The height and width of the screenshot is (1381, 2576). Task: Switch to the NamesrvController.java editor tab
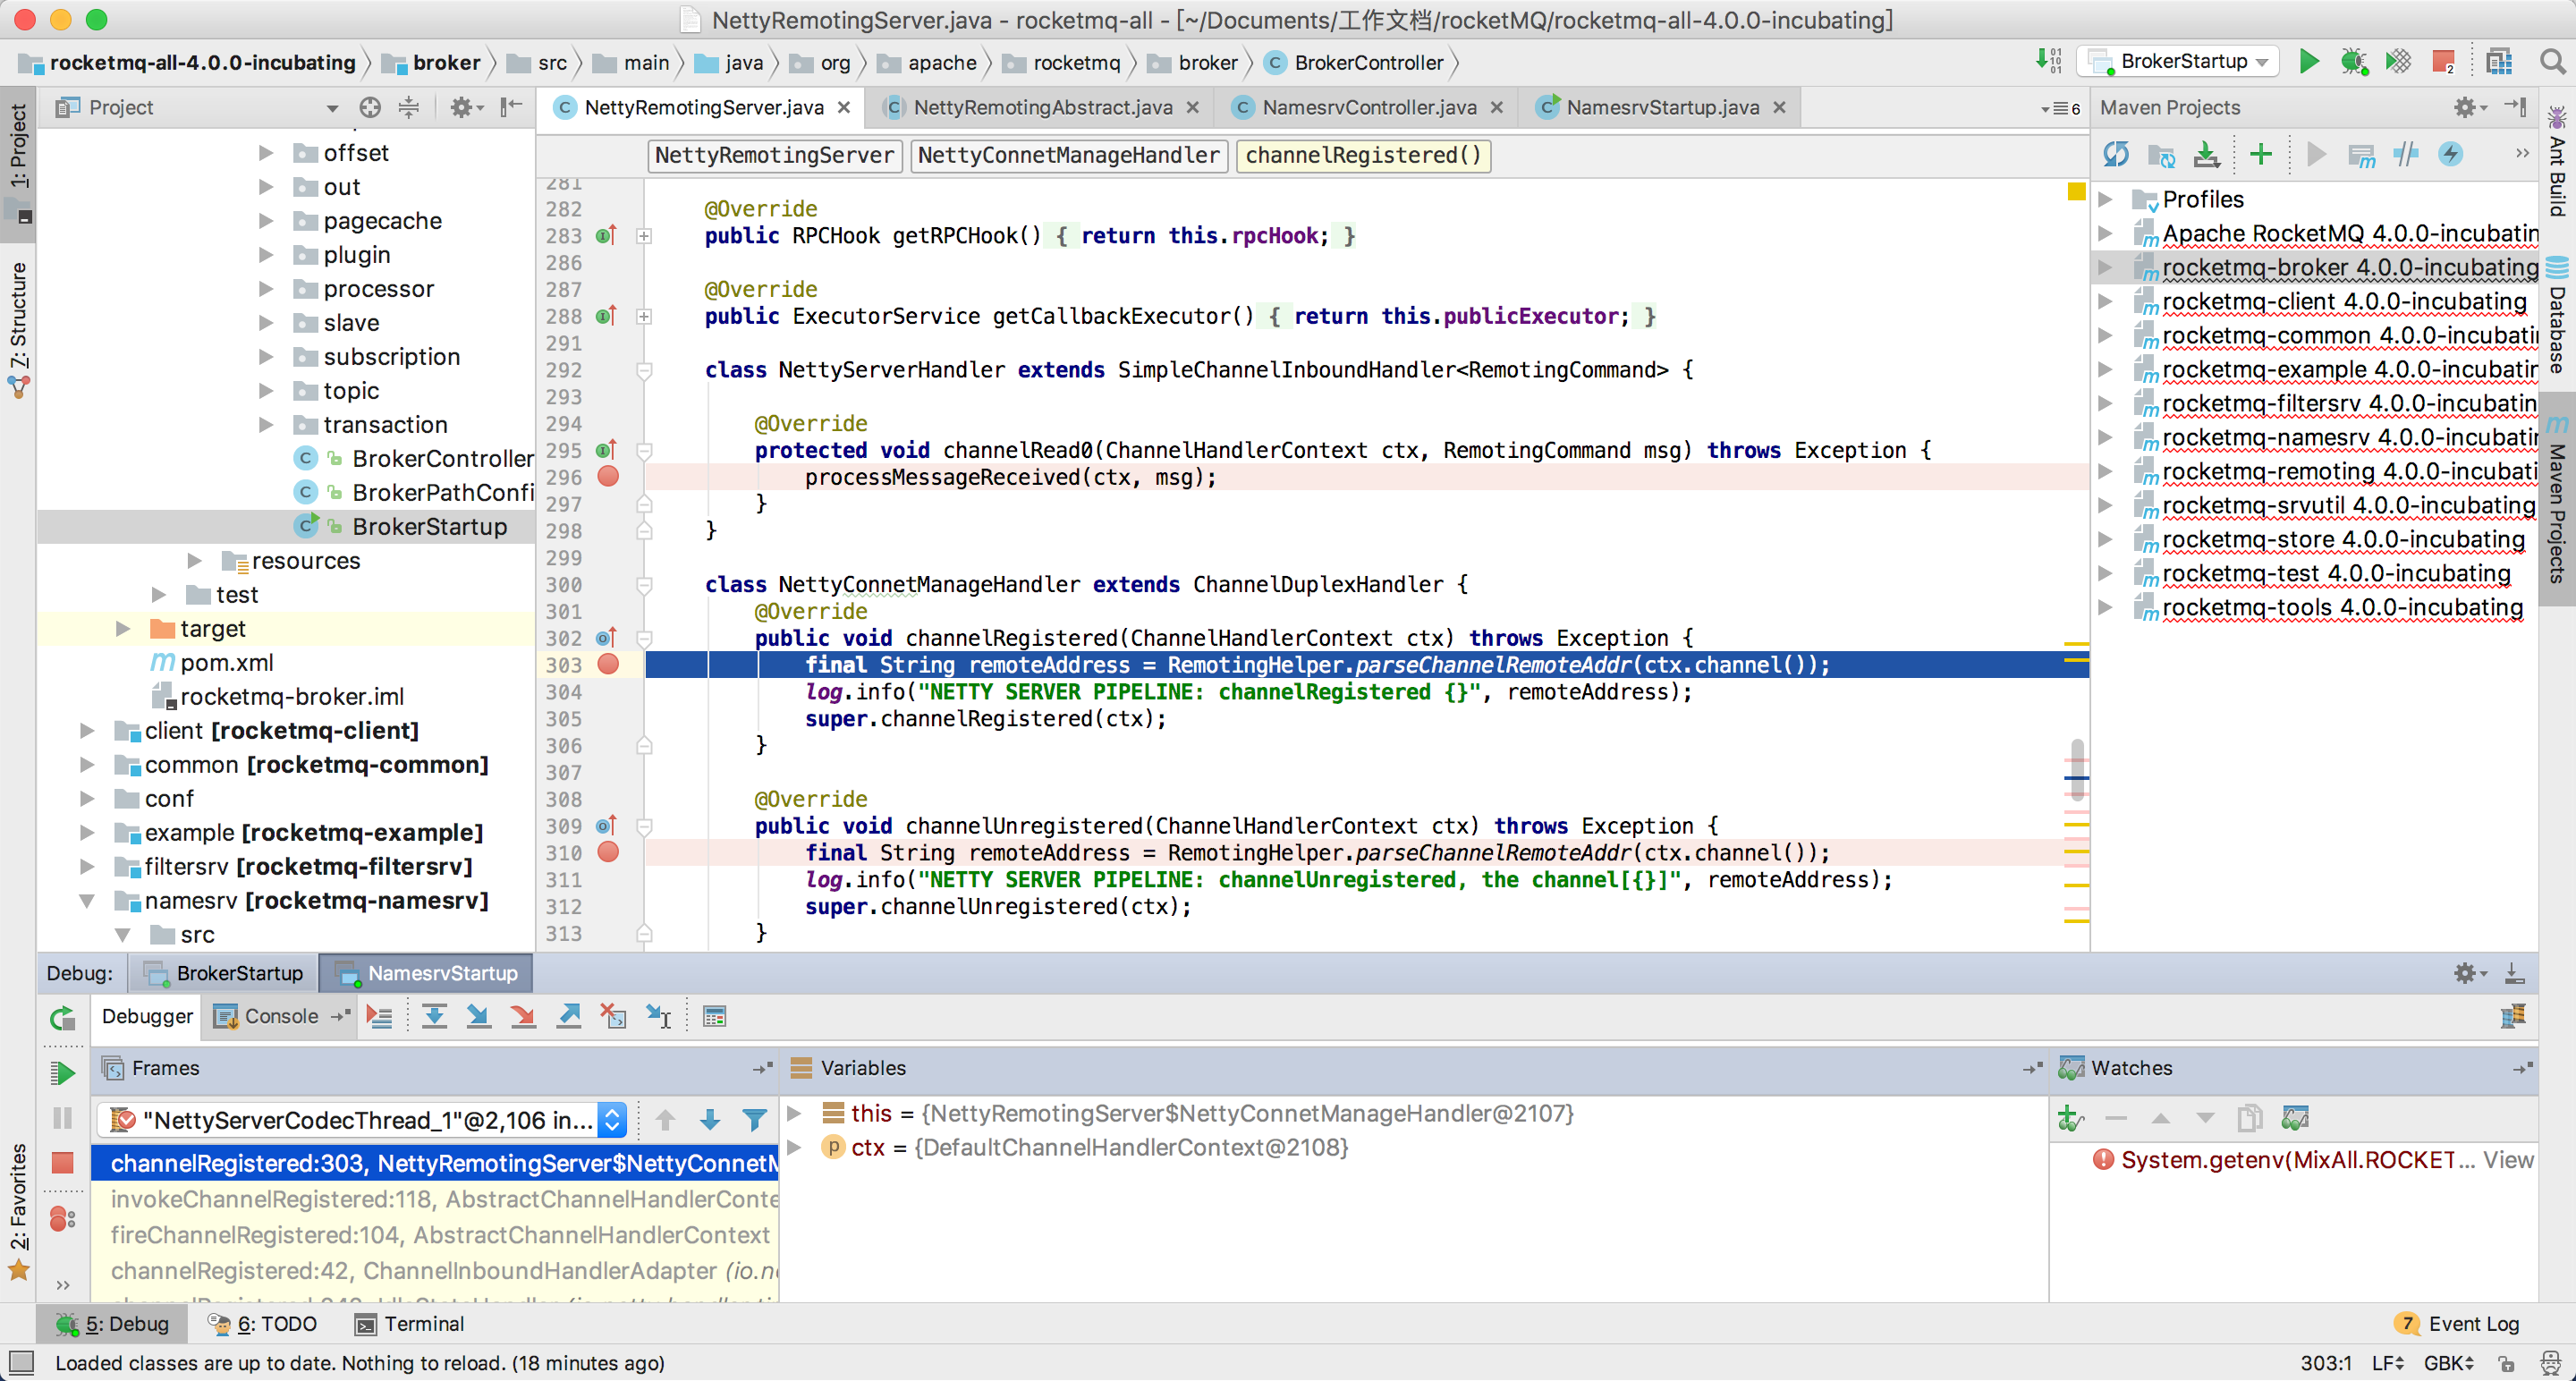pos(1367,108)
